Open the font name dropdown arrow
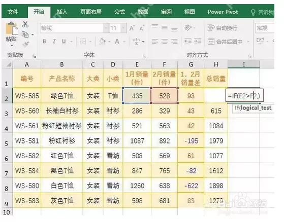 [x=106, y=28]
